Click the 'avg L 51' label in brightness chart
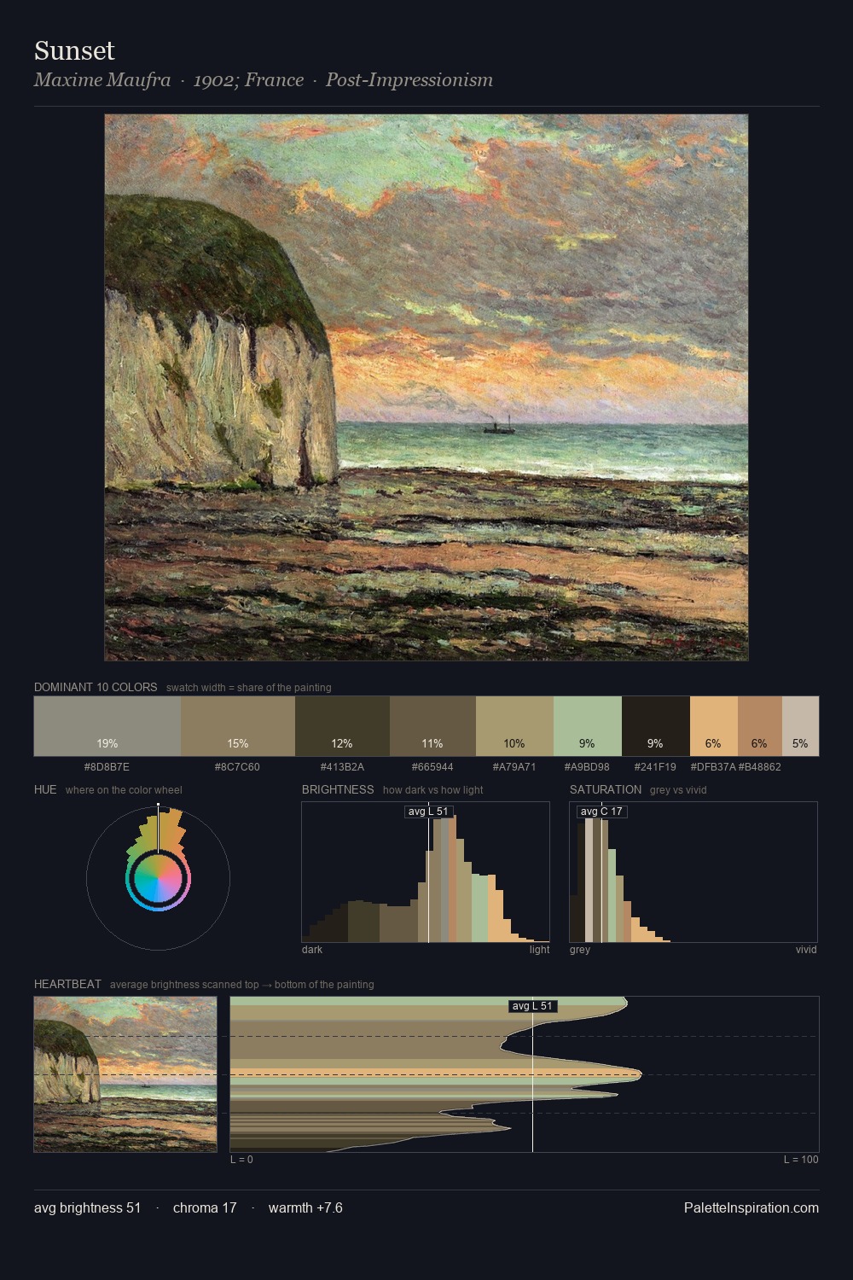This screenshot has width=853, height=1280. (428, 812)
